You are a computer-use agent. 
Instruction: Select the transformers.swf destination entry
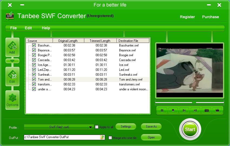pos(129,84)
